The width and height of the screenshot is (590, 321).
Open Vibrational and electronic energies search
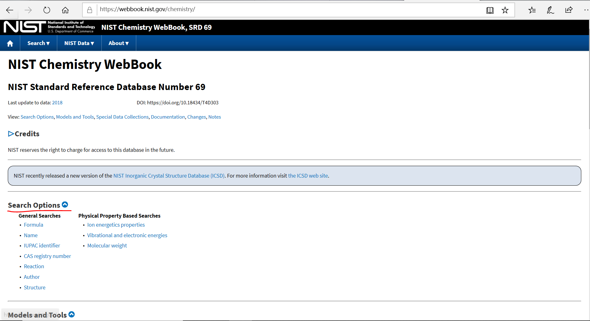pyautogui.click(x=127, y=235)
